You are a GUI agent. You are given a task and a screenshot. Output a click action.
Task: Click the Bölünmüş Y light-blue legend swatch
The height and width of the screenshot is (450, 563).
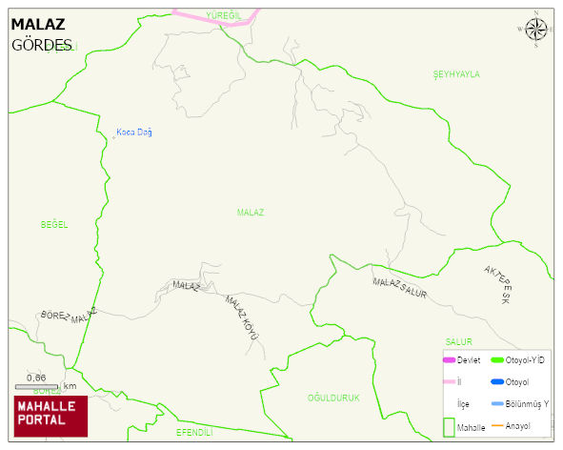[x=497, y=403]
